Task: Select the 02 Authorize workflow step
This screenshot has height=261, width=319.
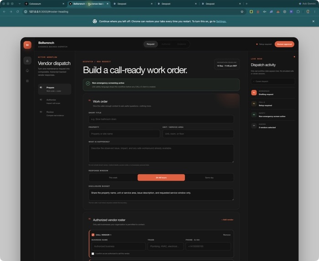Action: 54,102
